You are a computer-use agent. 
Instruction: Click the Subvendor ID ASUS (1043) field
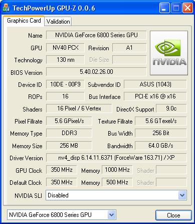point(155,84)
